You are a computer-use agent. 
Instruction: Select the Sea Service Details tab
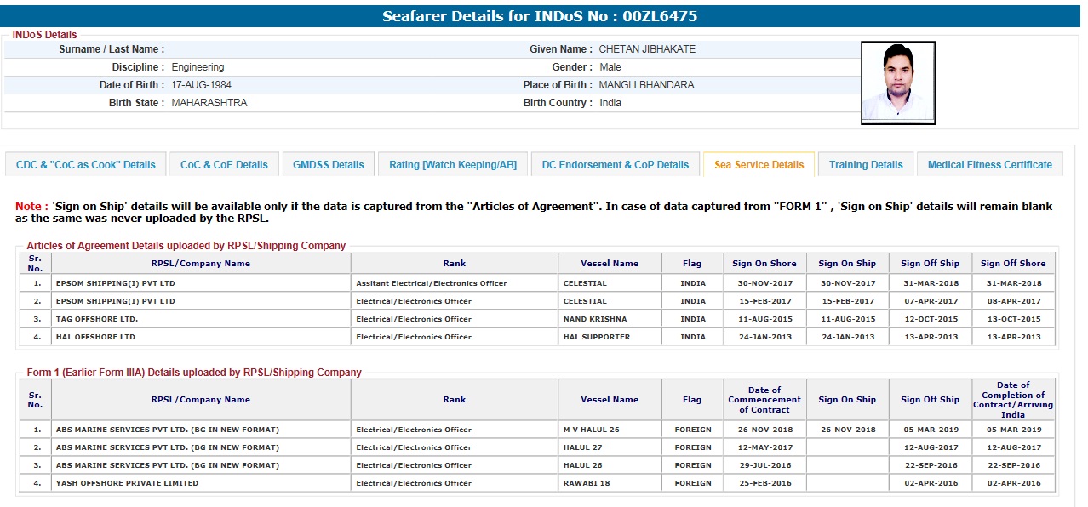click(x=759, y=165)
